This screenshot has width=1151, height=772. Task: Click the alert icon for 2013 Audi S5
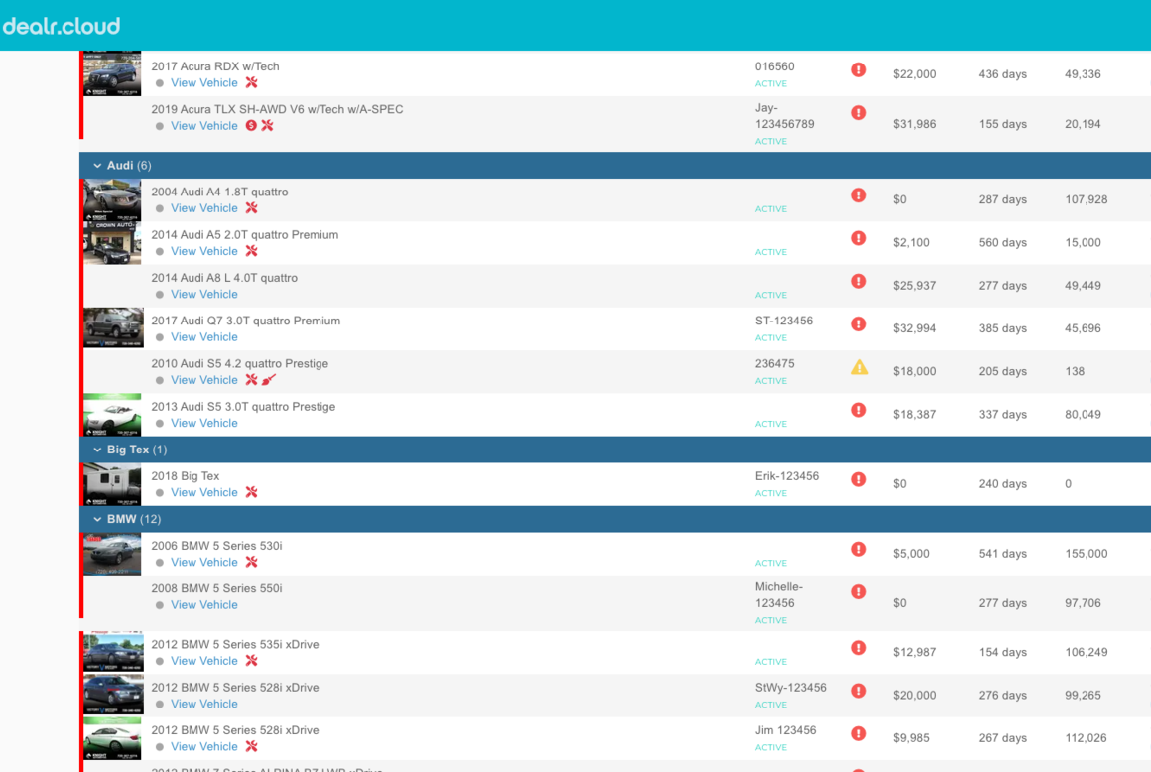pyautogui.click(x=859, y=410)
